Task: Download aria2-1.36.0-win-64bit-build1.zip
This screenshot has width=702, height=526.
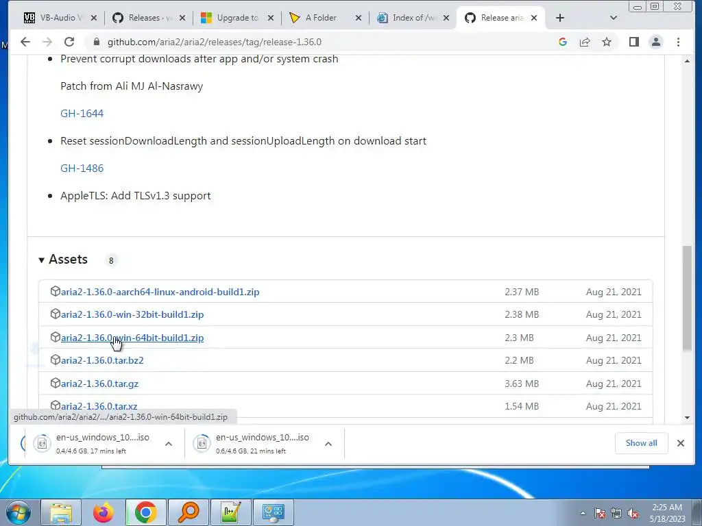Action: tap(132, 338)
